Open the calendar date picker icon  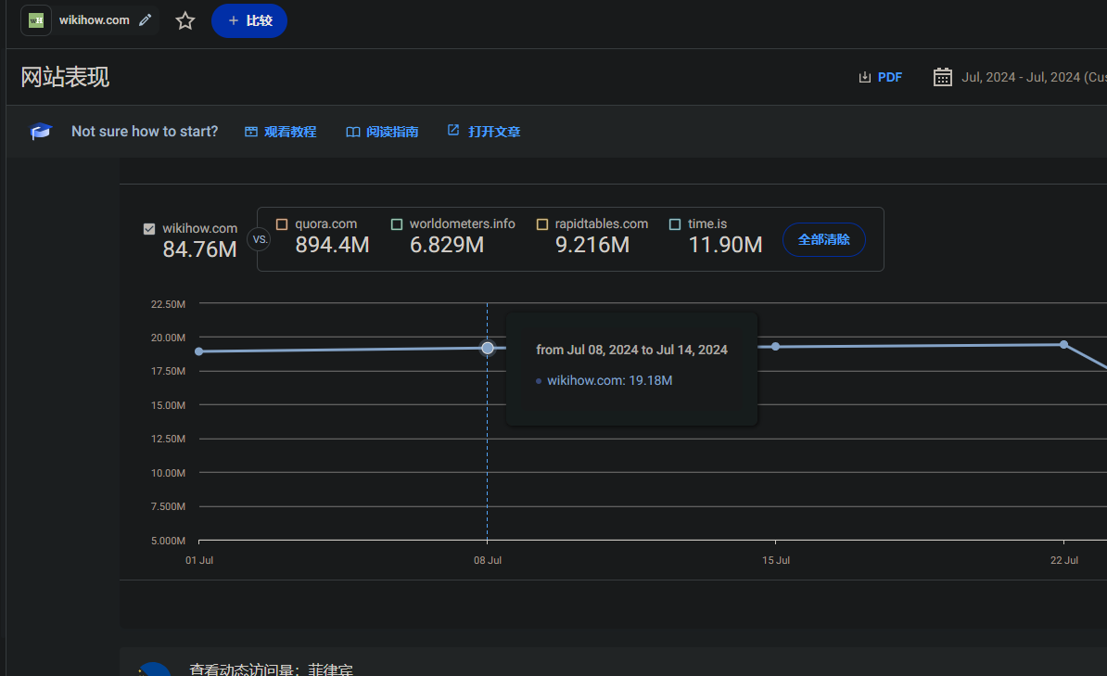[x=943, y=77]
